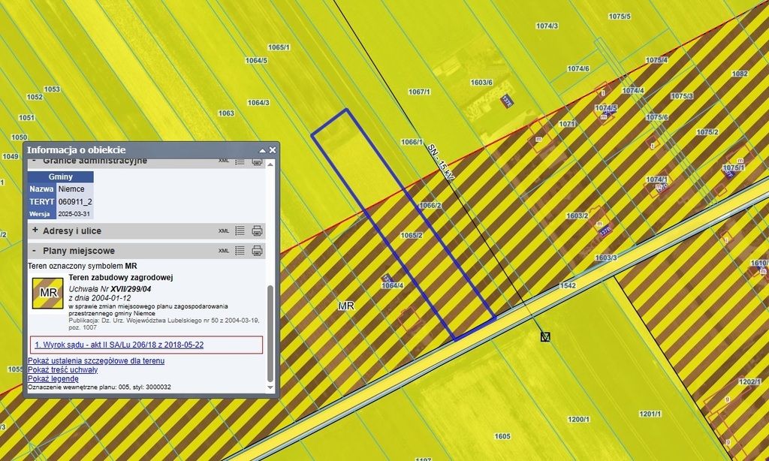Screen dimensions: 769x461
Task: Print the Granice administracyjne section
Action: (257, 161)
